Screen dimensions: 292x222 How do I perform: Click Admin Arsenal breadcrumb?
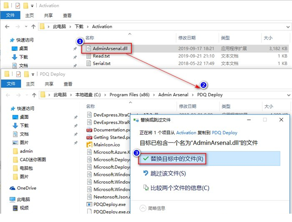[174, 95]
